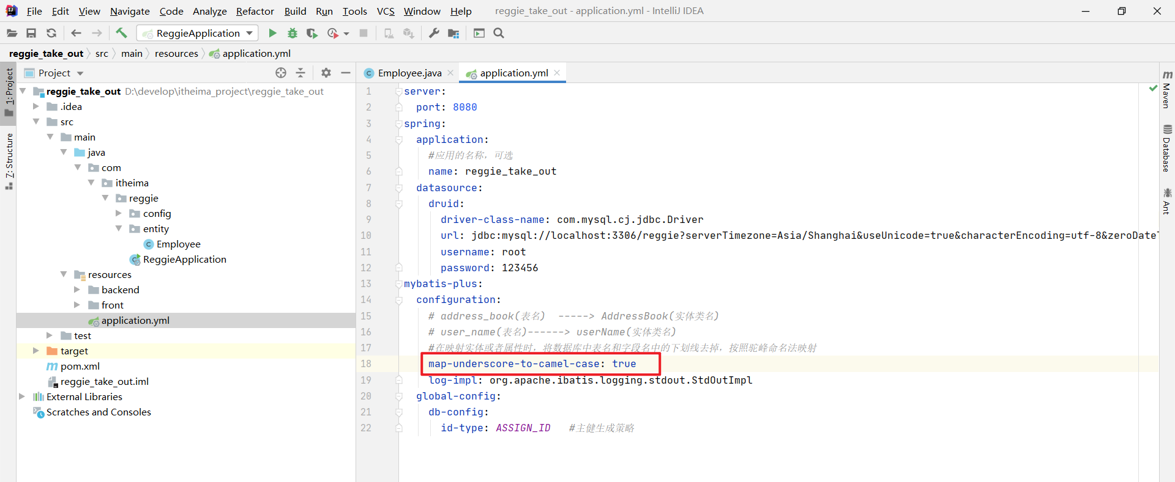Open the profiler dropdown arrow in toolbar

346,34
